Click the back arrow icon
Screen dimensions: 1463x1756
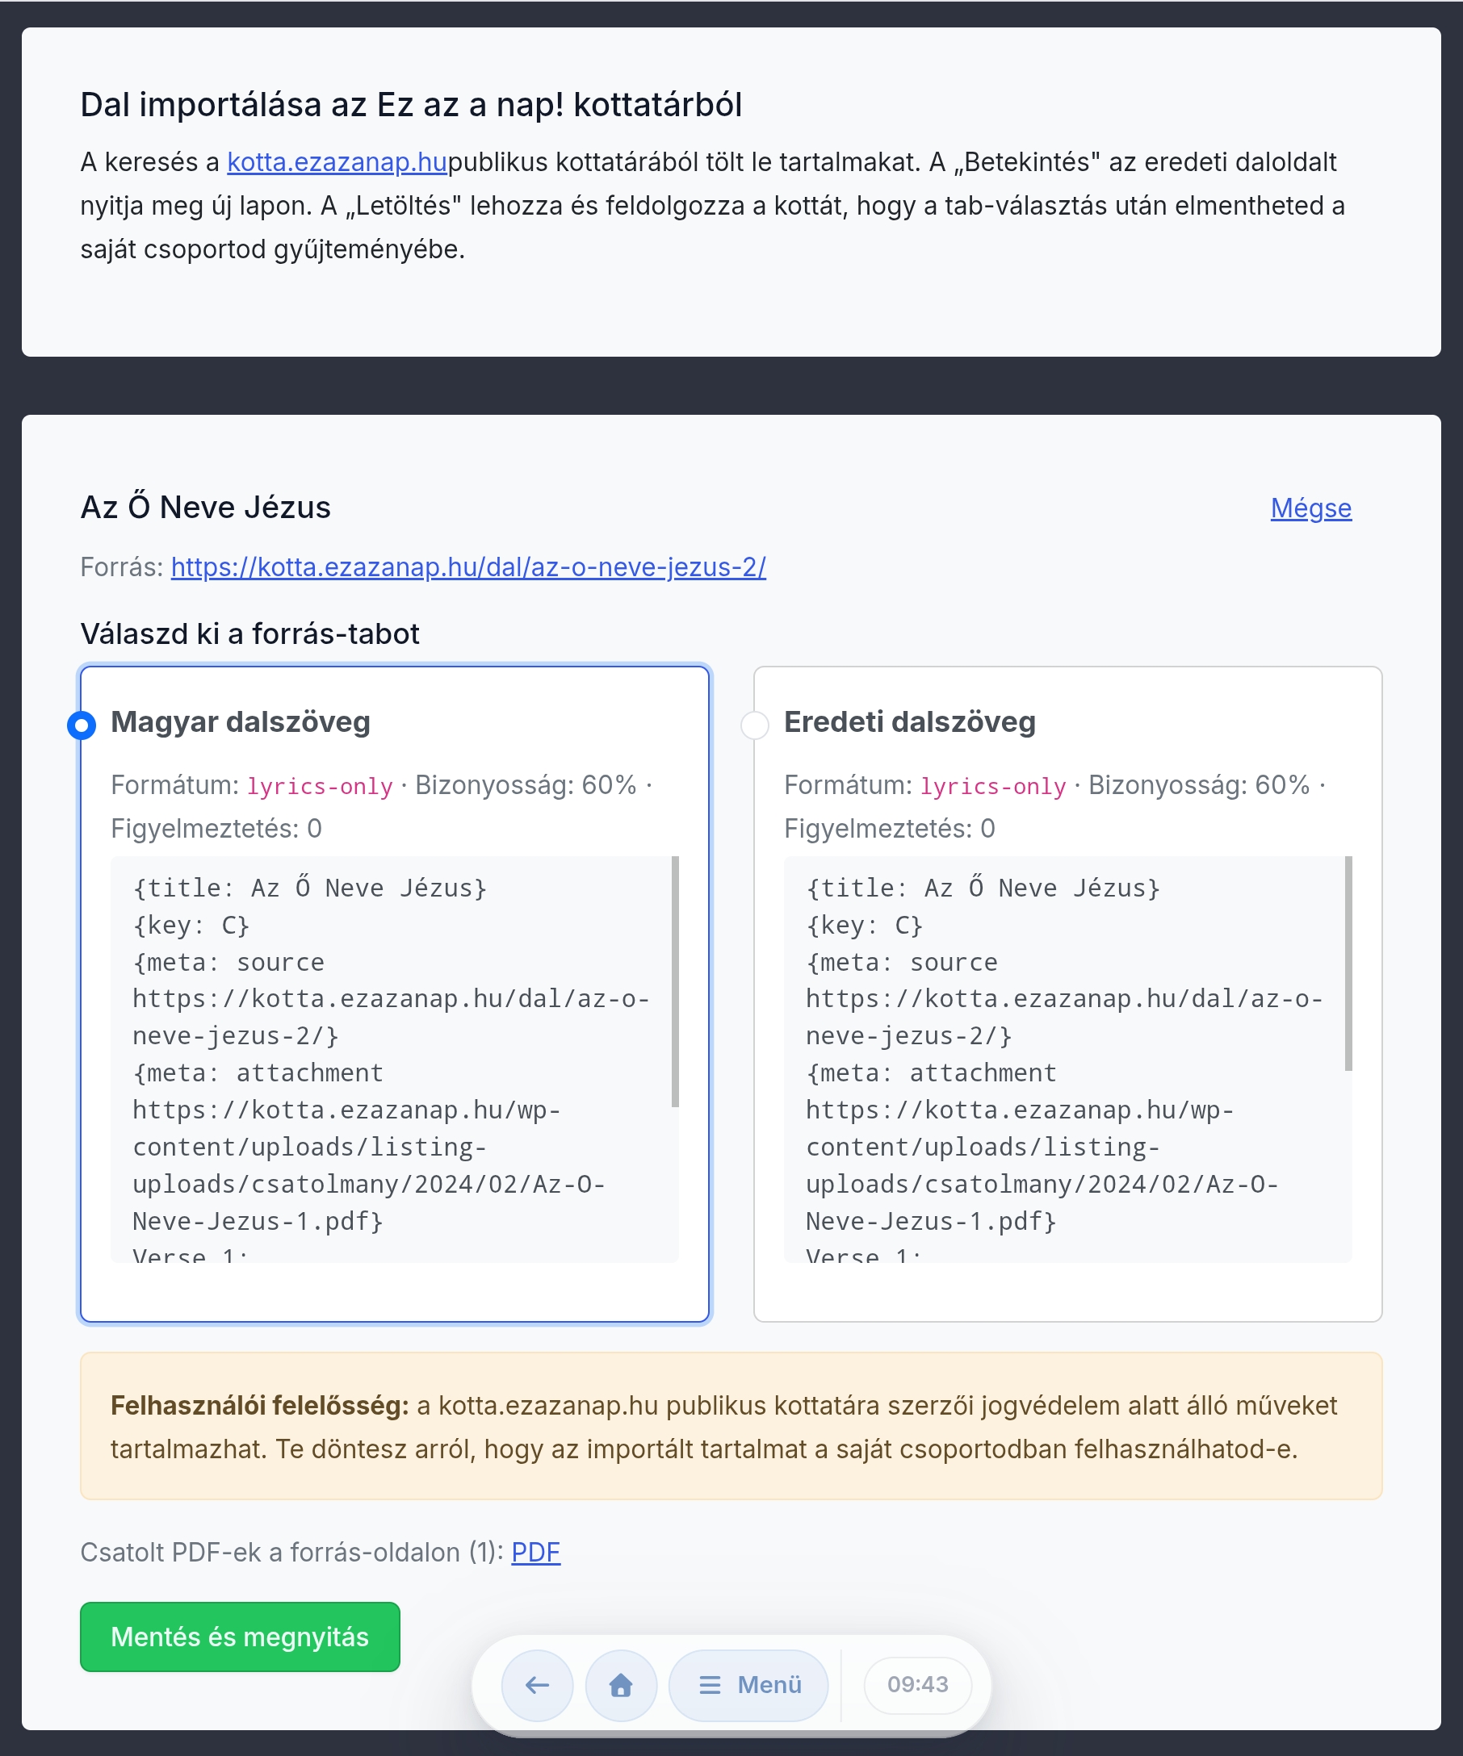click(537, 1684)
